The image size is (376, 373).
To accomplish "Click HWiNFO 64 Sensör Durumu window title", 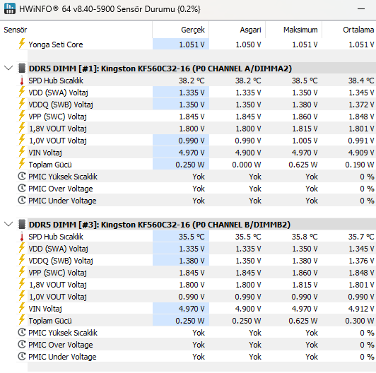I will [110, 9].
